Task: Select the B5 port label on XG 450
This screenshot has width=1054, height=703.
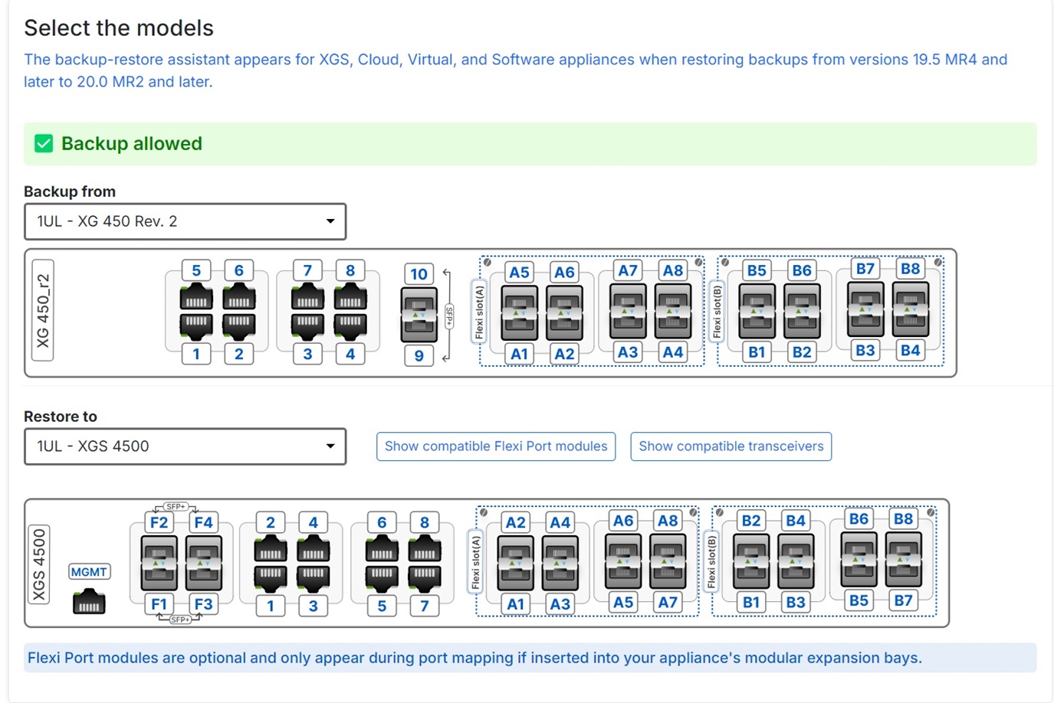Action: pos(757,270)
